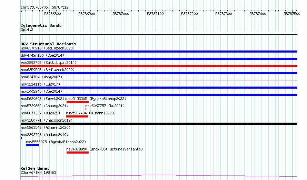The width and height of the screenshot is (307, 180).
Task: Open nsv6067757 (Wu2021) variant
Action: (105, 106)
